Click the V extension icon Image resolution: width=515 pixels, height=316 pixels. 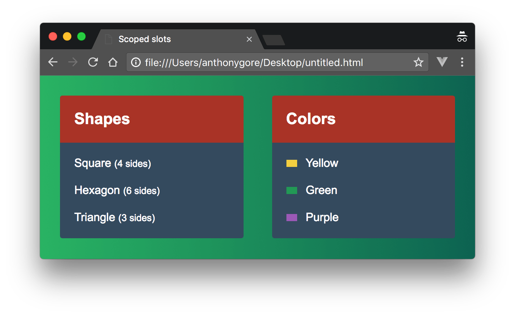coord(442,62)
